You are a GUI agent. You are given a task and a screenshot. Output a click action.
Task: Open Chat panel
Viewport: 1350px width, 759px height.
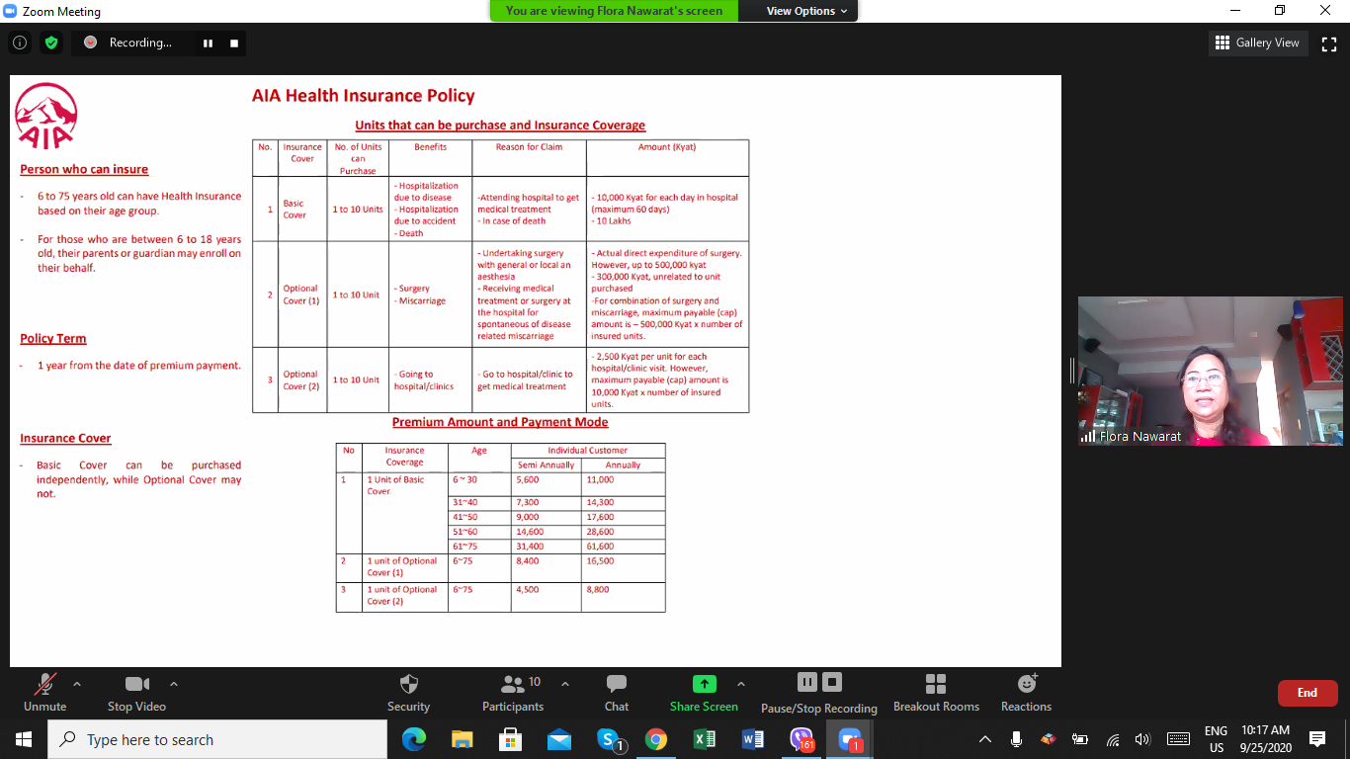coord(617,693)
